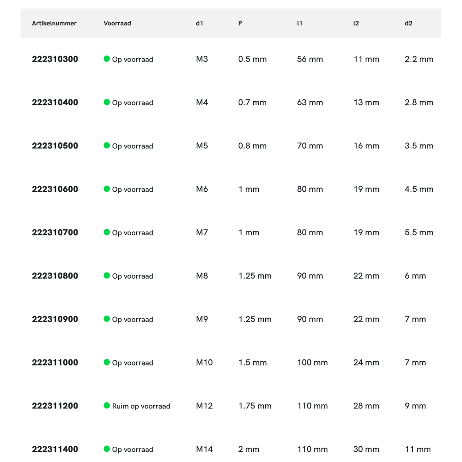Click green stock dot for M3 row
The width and height of the screenshot is (462, 462).
point(107,59)
